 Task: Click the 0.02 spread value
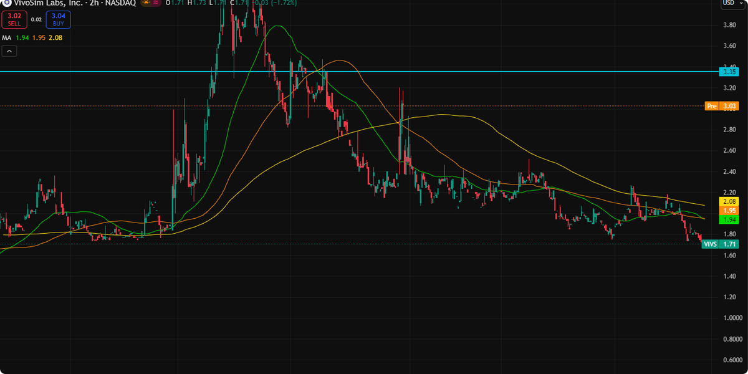point(36,20)
